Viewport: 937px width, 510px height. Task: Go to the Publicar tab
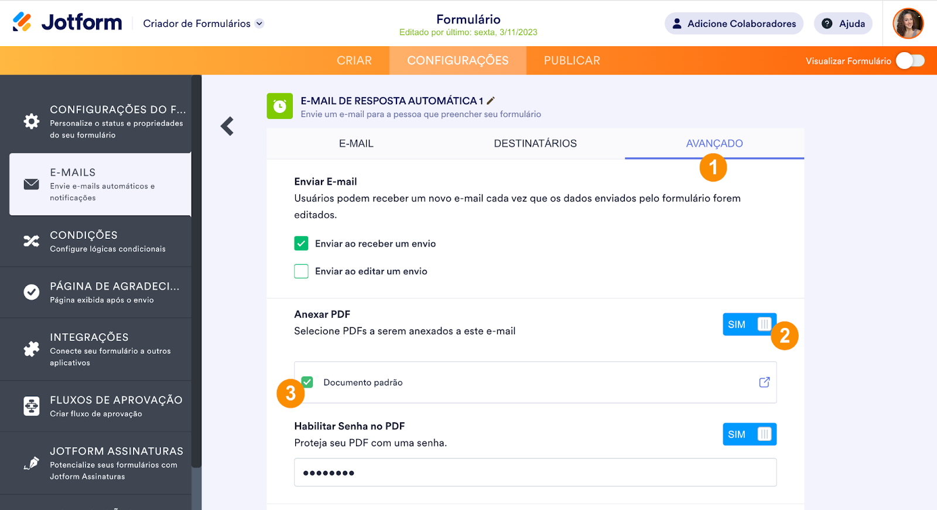pyautogui.click(x=572, y=61)
